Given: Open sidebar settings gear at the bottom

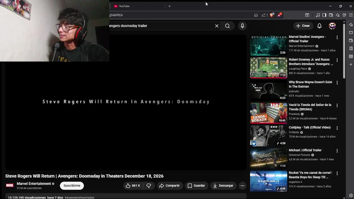Looking at the screenshot, I should (x=351, y=196).
